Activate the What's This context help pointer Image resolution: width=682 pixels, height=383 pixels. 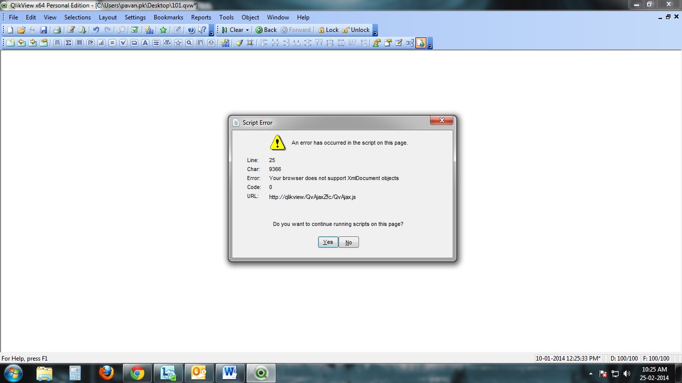202,30
